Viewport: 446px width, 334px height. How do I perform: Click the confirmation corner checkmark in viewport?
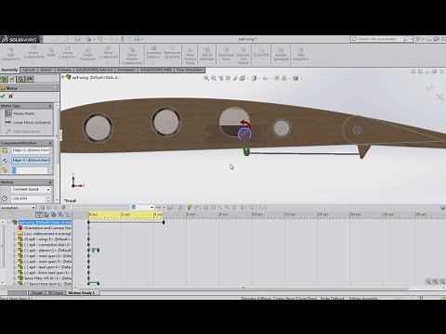[x=429, y=87]
